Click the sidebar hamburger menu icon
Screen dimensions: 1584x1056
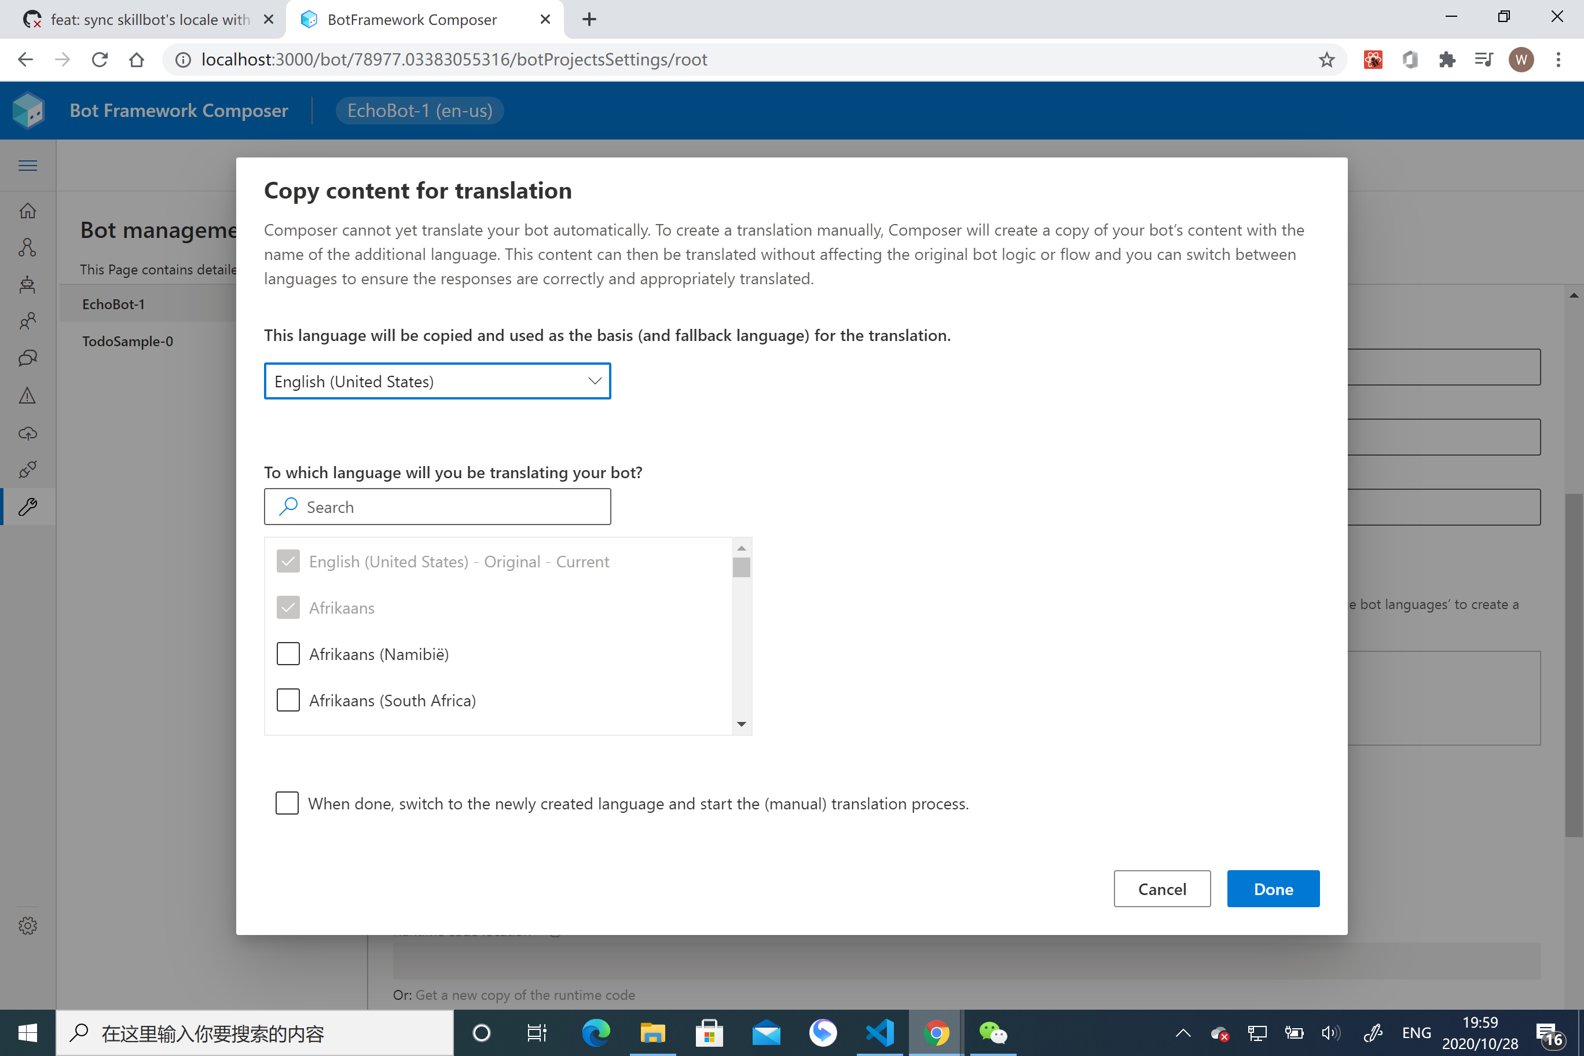coord(28,166)
